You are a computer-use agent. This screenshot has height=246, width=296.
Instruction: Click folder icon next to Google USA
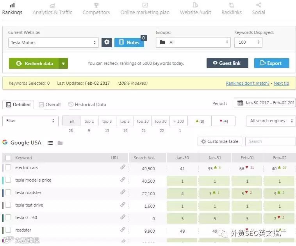(x=60, y=143)
